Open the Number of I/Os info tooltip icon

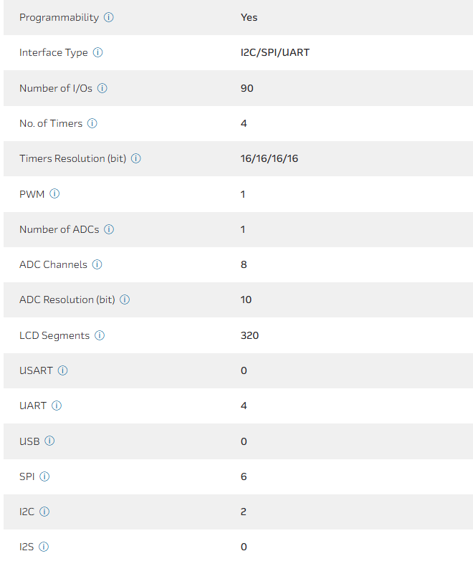click(102, 88)
